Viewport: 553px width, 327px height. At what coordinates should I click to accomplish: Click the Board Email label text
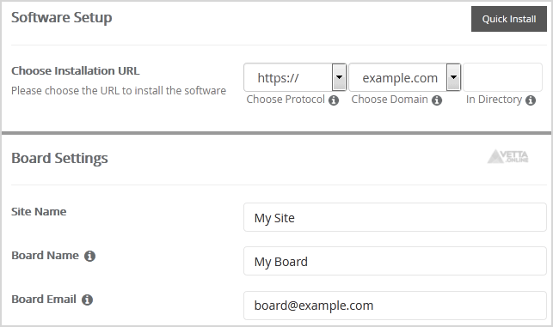pyautogui.click(x=44, y=299)
